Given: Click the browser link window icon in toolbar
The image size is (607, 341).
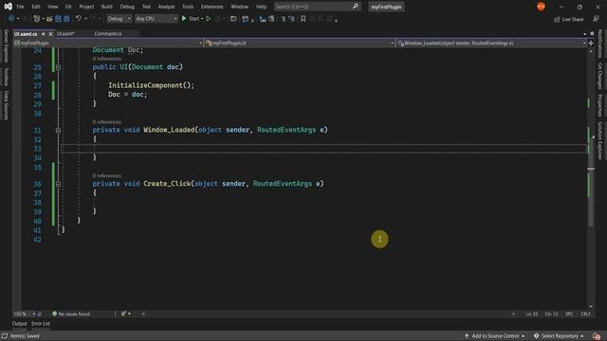Looking at the screenshot, I should [233, 19].
